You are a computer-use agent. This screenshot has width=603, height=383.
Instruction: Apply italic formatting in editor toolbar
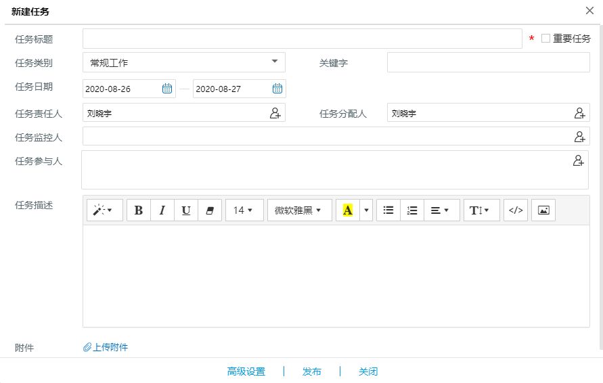pos(162,210)
